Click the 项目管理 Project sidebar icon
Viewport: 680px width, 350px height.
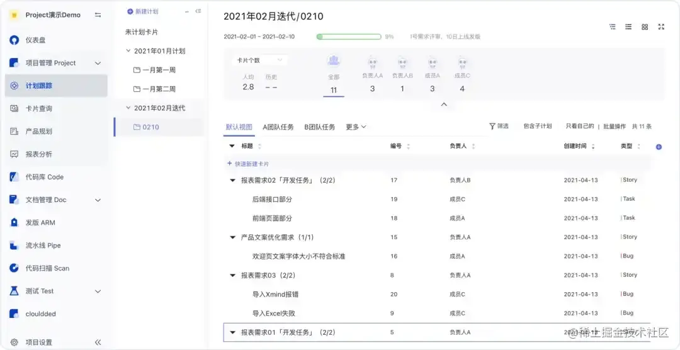(x=14, y=63)
